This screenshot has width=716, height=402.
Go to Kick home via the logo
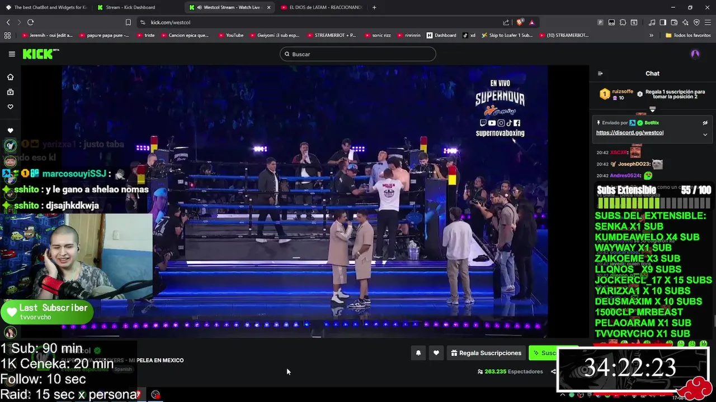coord(40,54)
